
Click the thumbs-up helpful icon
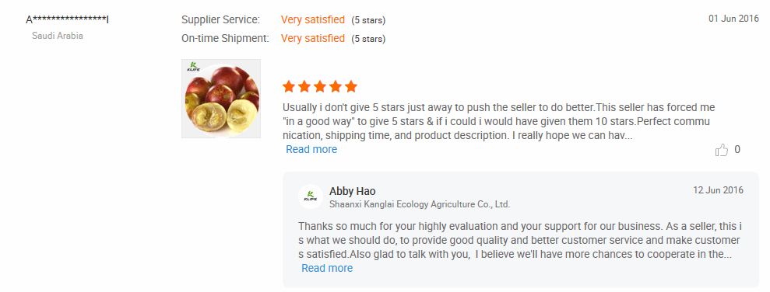722,150
